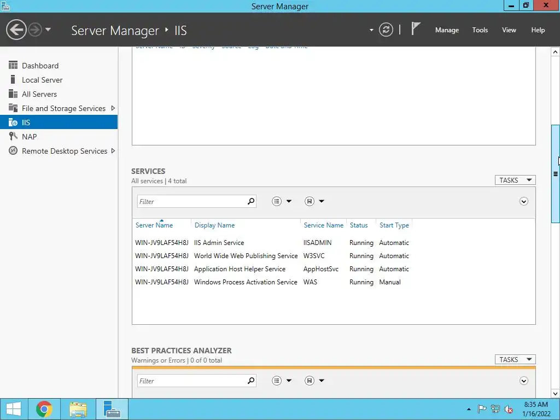Click the forward navigation arrow

35,30
